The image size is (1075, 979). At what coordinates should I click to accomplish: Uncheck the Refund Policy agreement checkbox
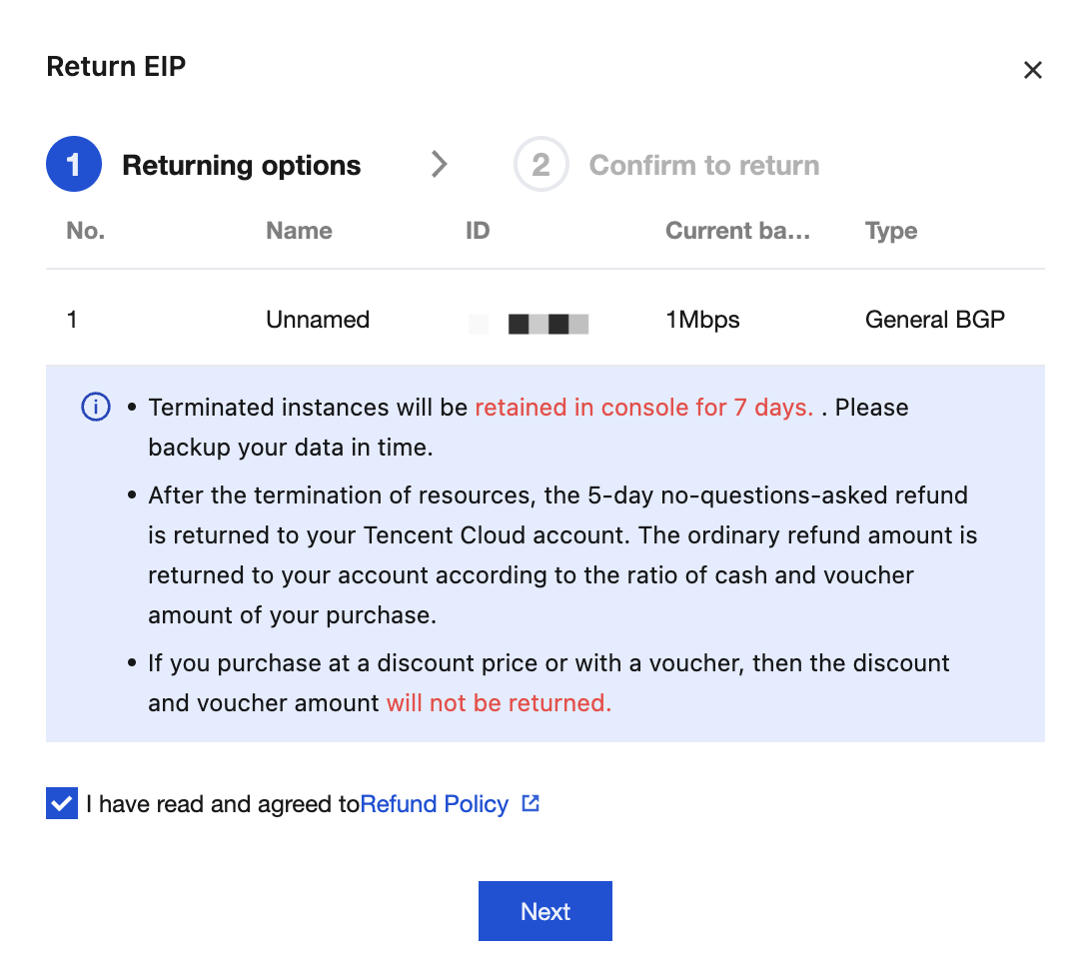click(x=62, y=803)
